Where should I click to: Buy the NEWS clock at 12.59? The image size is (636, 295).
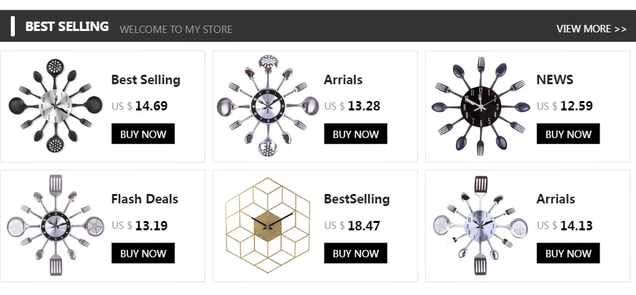(x=568, y=134)
